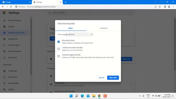This screenshot has width=176, height=99.
Task: Click the Cancel button
Action: click(101, 78)
